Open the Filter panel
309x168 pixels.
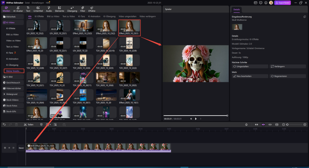83,9
